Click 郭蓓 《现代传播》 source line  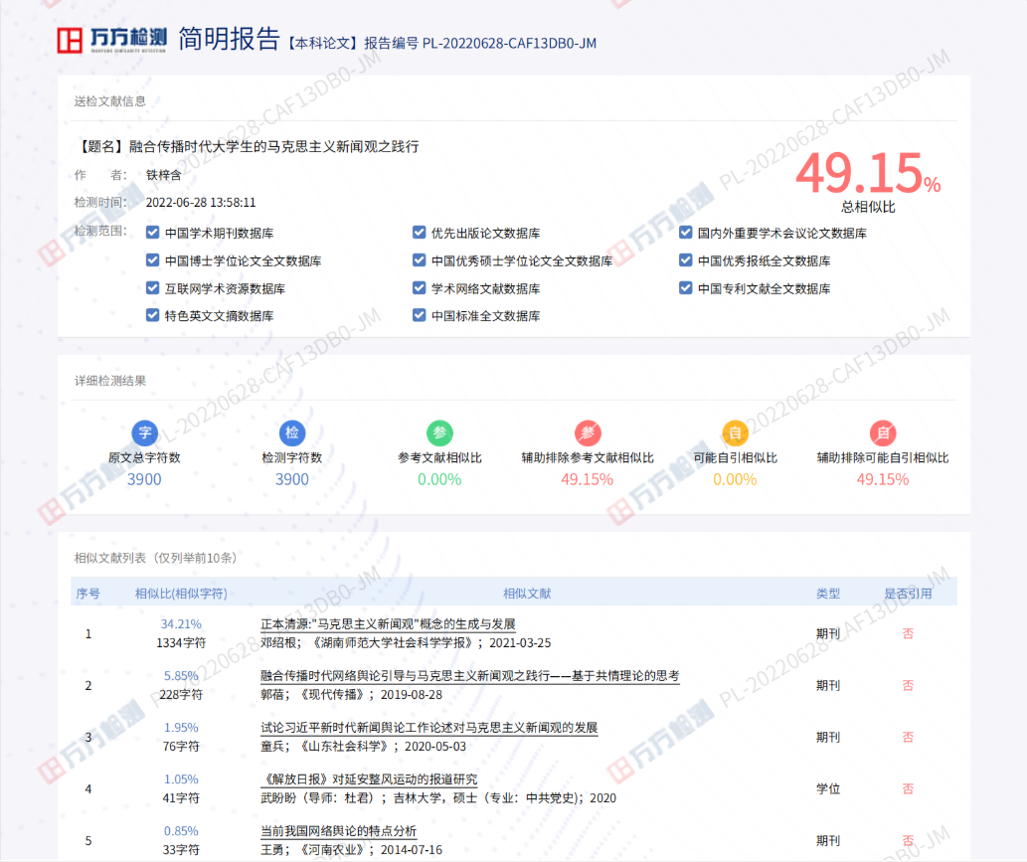352,695
